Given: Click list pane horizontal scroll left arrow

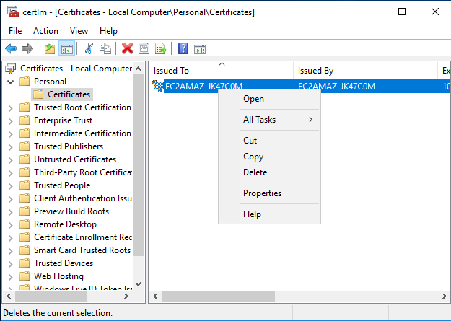Looking at the screenshot, I should pyautogui.click(x=155, y=296).
